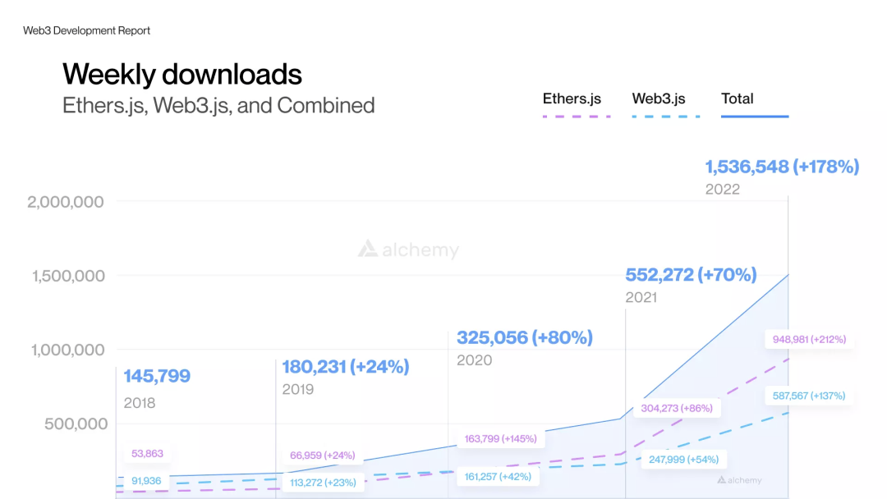The height and width of the screenshot is (499, 887).
Task: Click the Weekly downloads title
Action: (182, 75)
